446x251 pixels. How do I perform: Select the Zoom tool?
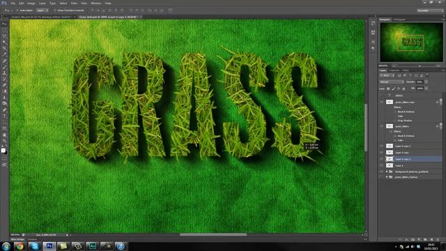pyautogui.click(x=4, y=141)
